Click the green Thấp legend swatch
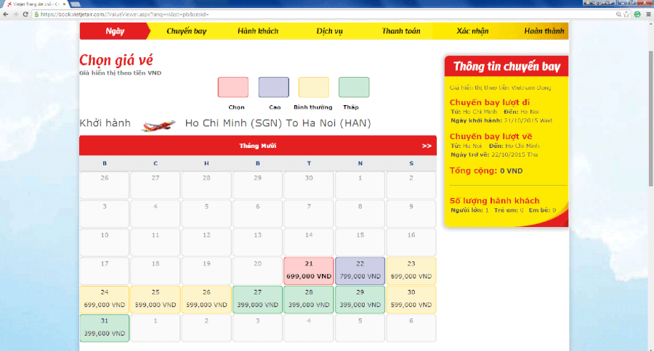The width and height of the screenshot is (654, 351). point(353,87)
